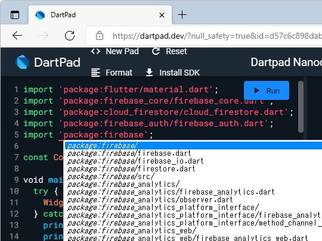Click the Dartpad Nano pad title

click(x=286, y=62)
